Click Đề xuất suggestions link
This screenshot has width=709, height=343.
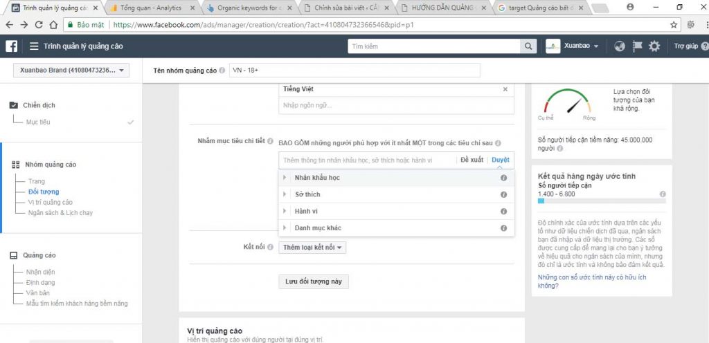pos(472,160)
